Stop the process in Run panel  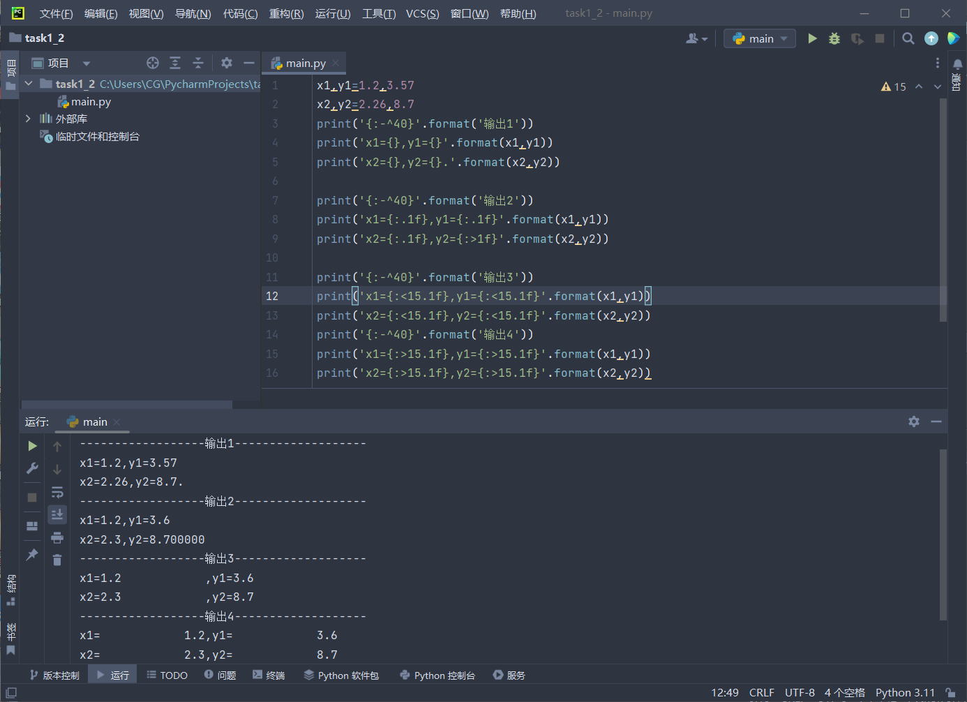32,498
